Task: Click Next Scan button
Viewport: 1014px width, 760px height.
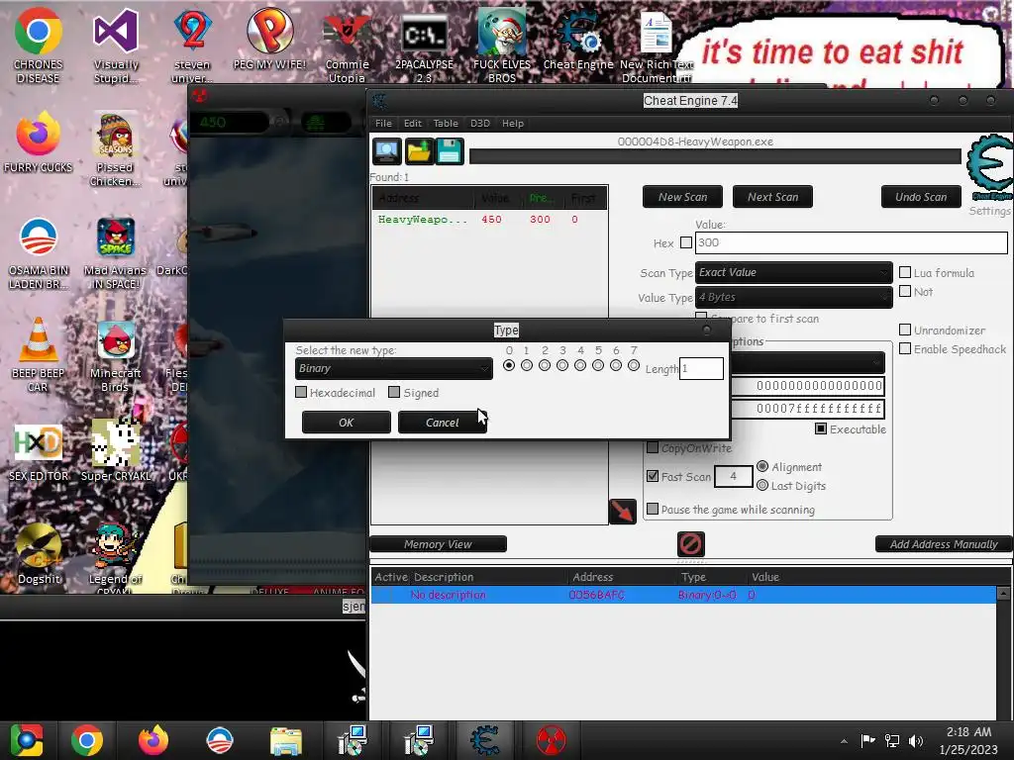Action: 772,197
